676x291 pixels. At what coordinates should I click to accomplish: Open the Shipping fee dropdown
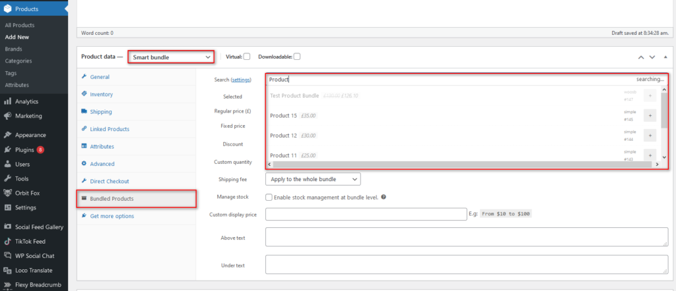[313, 179]
